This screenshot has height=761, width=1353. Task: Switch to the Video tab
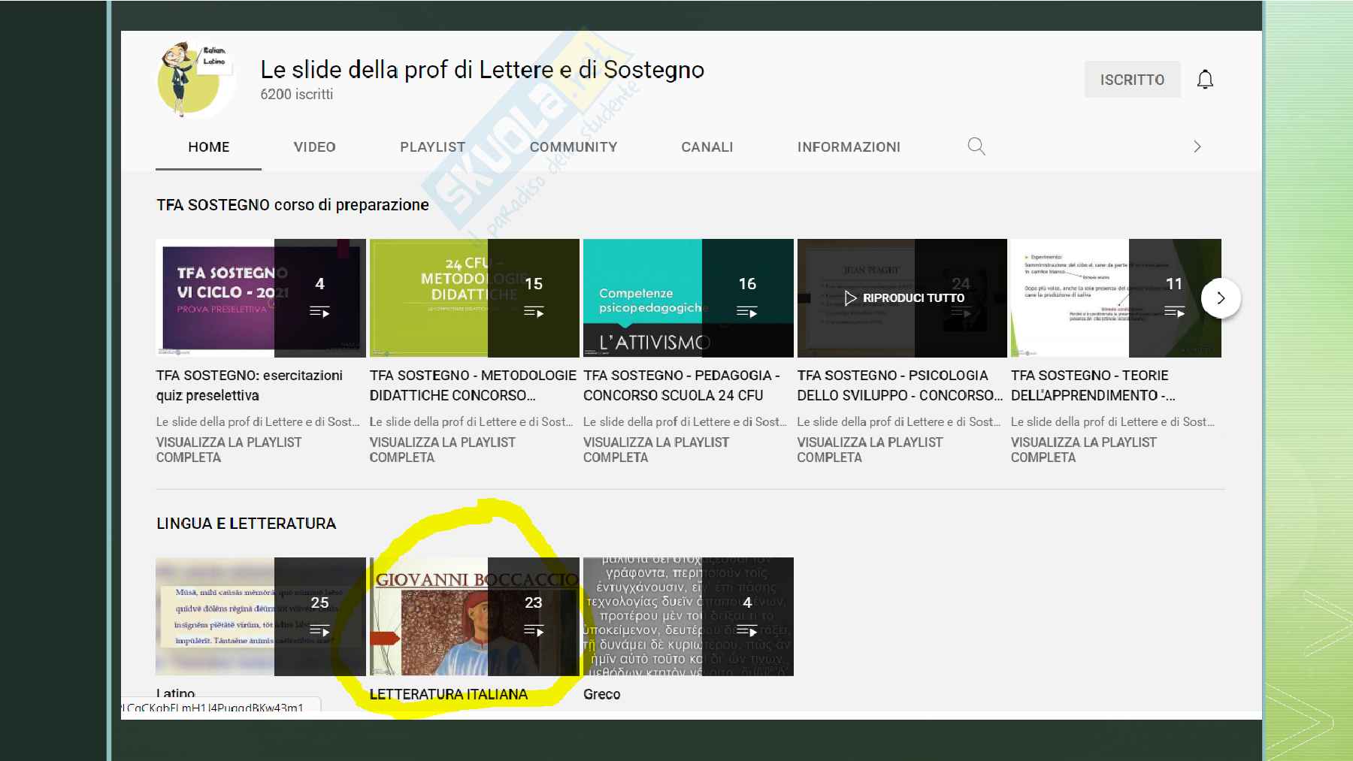pyautogui.click(x=314, y=147)
